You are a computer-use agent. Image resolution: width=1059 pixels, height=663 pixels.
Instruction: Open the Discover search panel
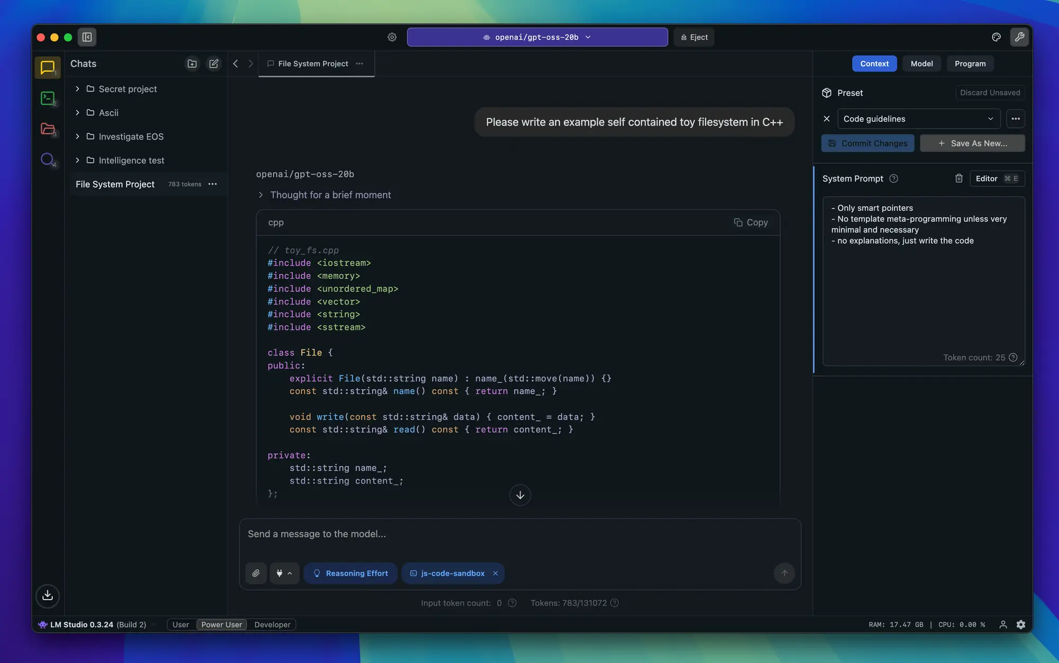click(x=48, y=159)
